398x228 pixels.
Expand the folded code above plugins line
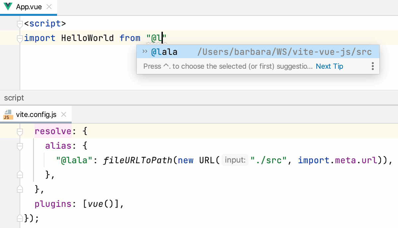click(x=20, y=189)
